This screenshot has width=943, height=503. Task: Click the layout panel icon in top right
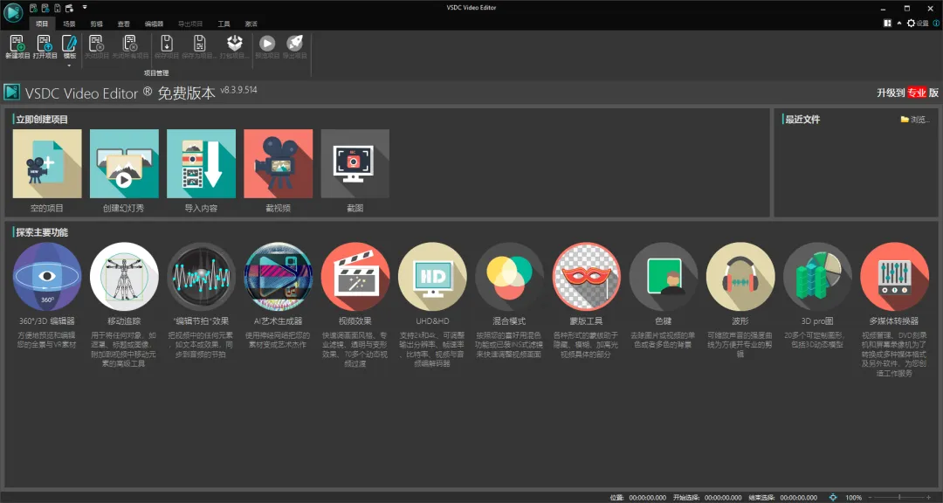pyautogui.click(x=888, y=24)
